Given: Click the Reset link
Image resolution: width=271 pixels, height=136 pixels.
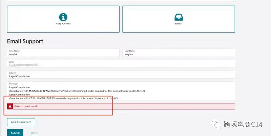Looking at the screenshot, I should [34, 133].
